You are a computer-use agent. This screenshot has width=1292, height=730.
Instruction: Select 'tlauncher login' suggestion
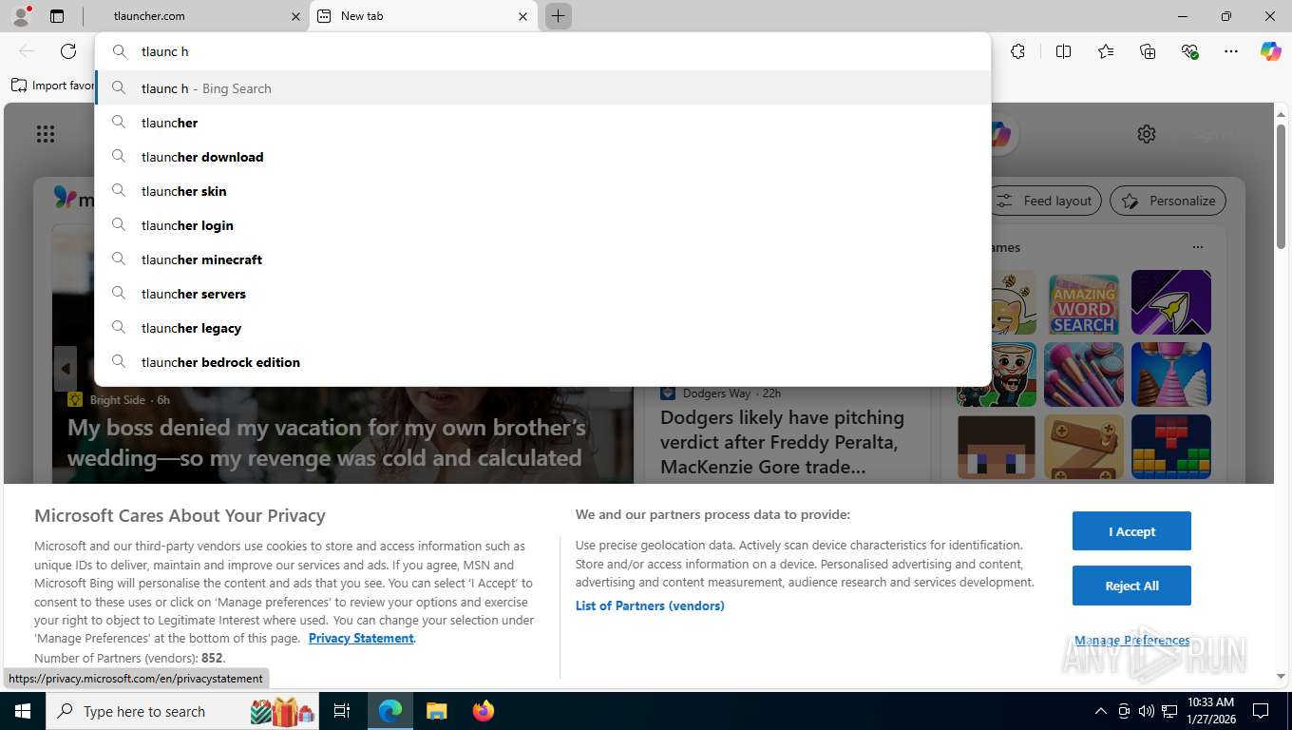[x=542, y=225]
